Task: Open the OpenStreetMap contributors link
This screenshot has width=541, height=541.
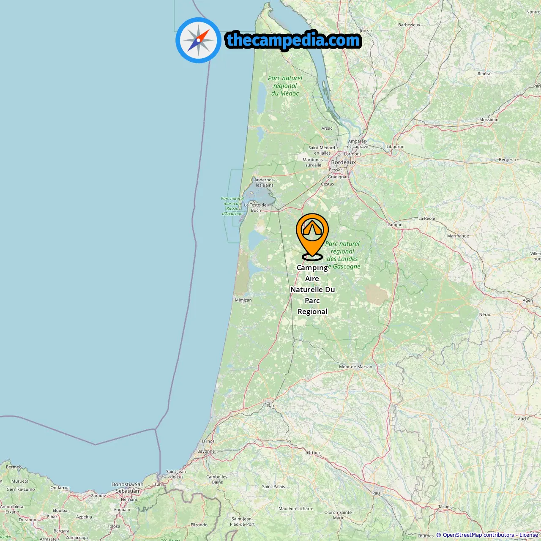Action: click(x=478, y=535)
